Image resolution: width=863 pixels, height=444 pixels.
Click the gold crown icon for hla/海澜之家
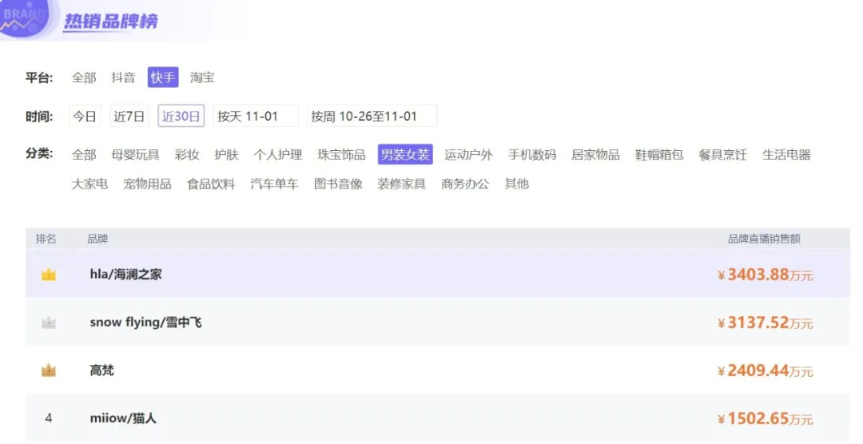[x=49, y=274]
